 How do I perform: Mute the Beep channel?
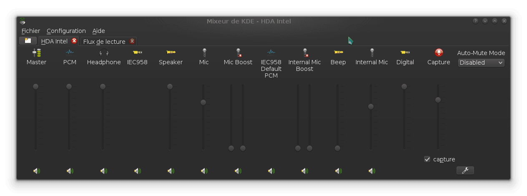339,171
